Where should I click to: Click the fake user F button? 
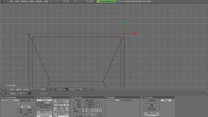pos(19,100)
